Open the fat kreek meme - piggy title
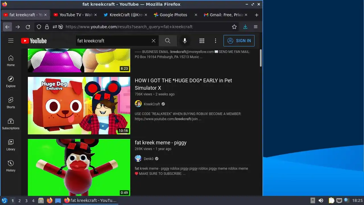Image resolution: width=364 pixels, height=205 pixels. 161,143
